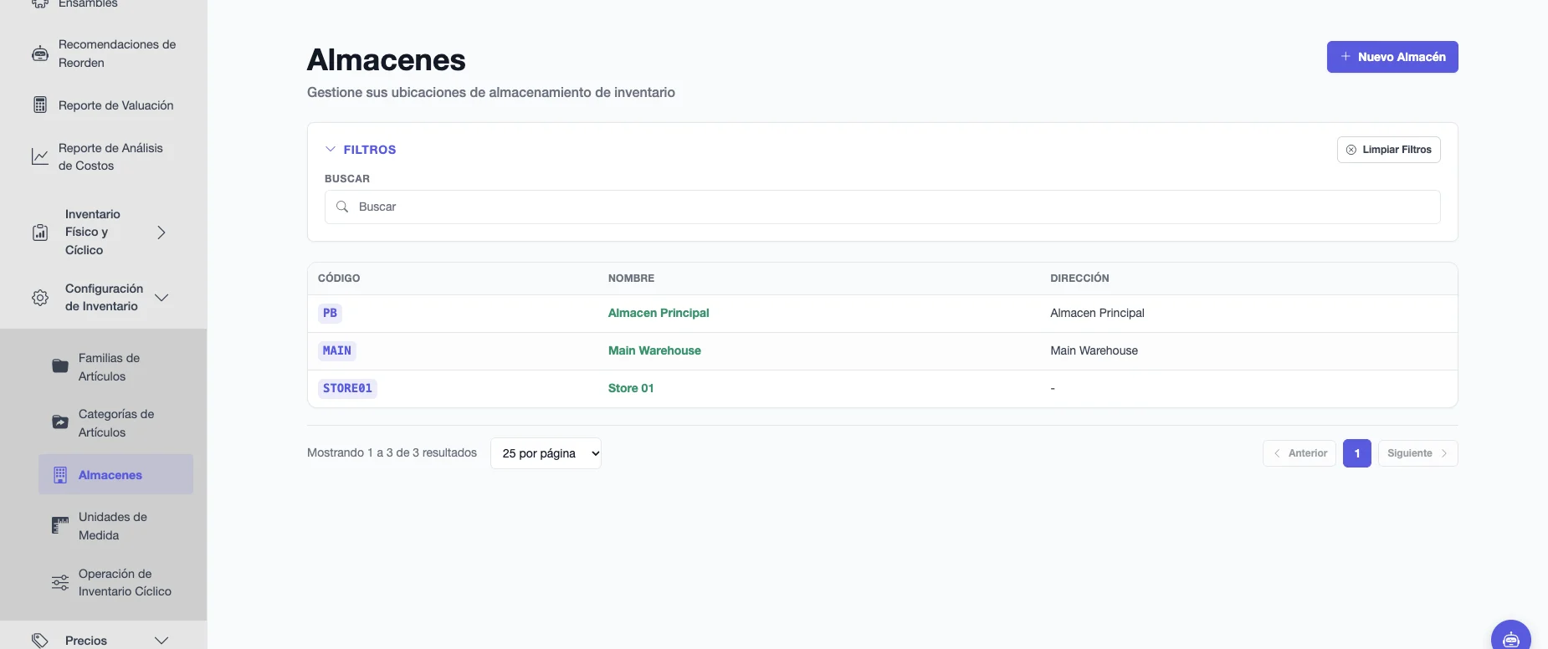Click the search magnifier icon in Buscar
The image size is (1548, 649).
pos(342,207)
